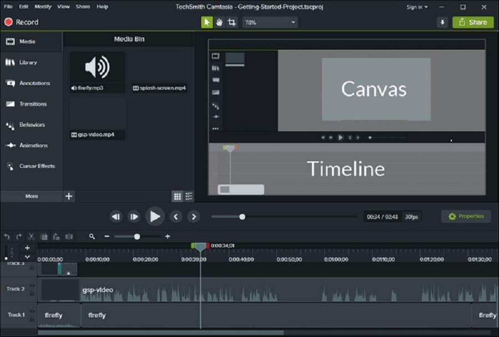Expand the More panel options

coord(31,196)
